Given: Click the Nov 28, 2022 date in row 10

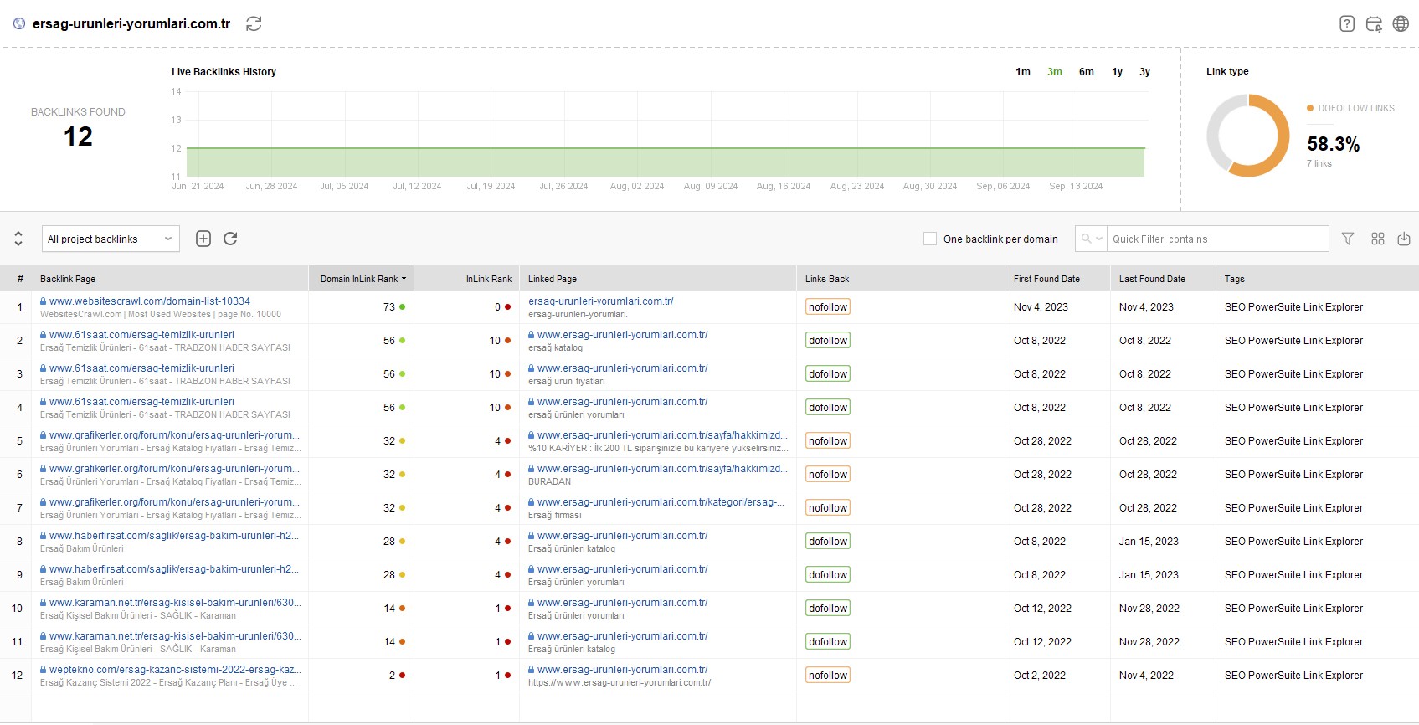Looking at the screenshot, I should (x=1149, y=609).
